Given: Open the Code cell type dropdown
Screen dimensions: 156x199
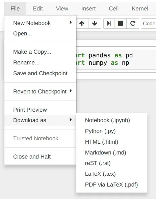Looking at the screenshot, I should pyautogui.click(x=149, y=24).
